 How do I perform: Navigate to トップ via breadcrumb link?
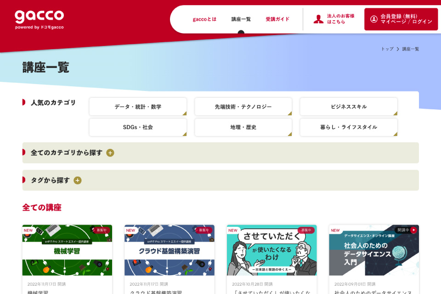[386, 48]
